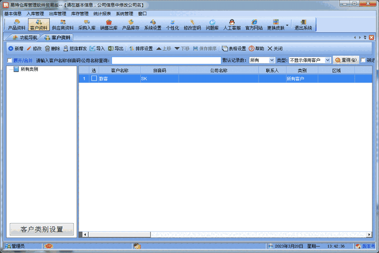Tick the checkbox for customer 散客
This screenshot has width=379, height=253.
[x=94, y=78]
